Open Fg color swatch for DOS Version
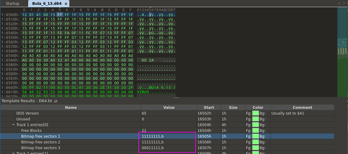Image resolution: width=348 pixels, height=154 pixels. (x=256, y=113)
